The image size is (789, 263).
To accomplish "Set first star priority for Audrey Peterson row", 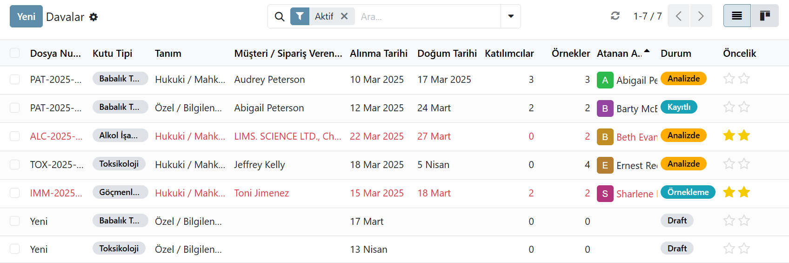I will (x=729, y=79).
